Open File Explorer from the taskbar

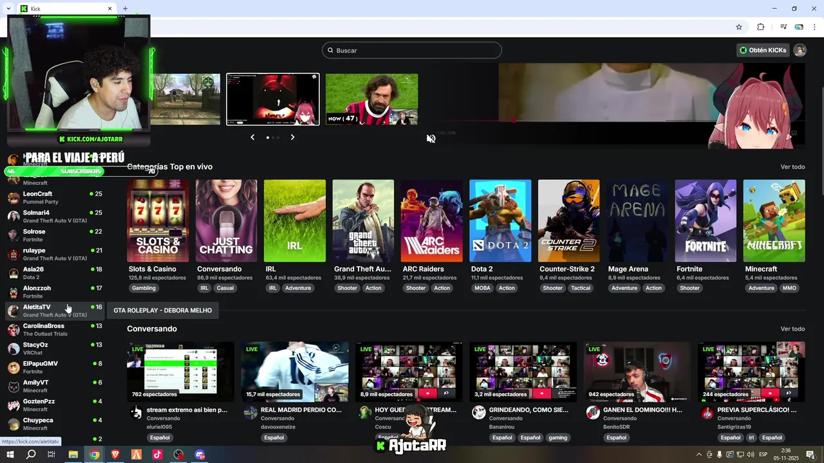pyautogui.click(x=73, y=455)
